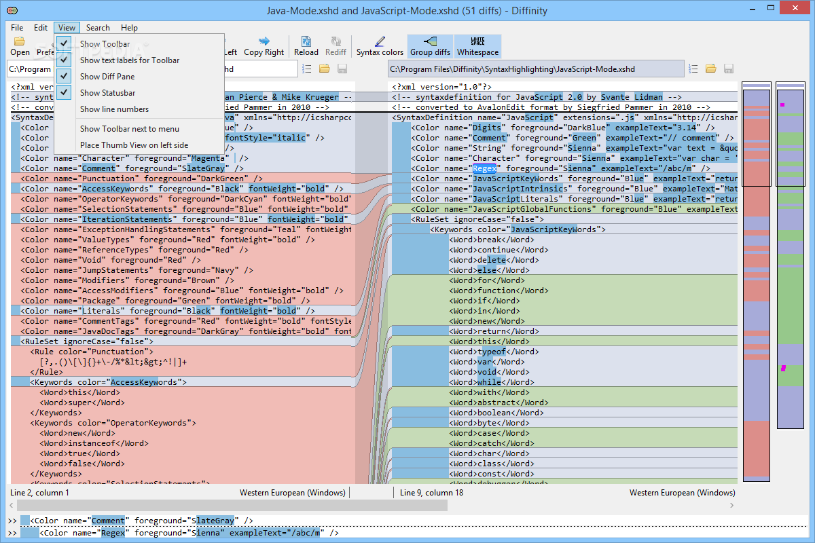Click the bottom comparison line with 'SlateGray'

pyautogui.click(x=141, y=521)
